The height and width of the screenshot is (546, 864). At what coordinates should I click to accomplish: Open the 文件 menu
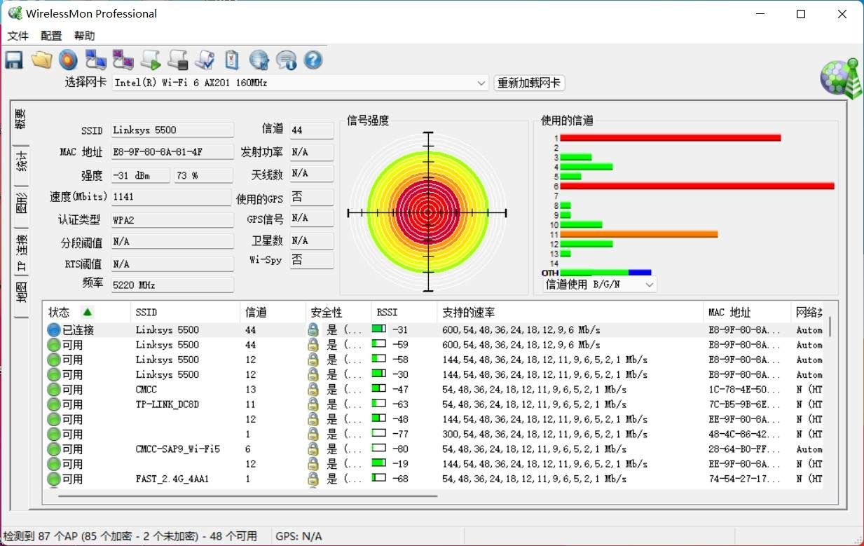coord(18,36)
